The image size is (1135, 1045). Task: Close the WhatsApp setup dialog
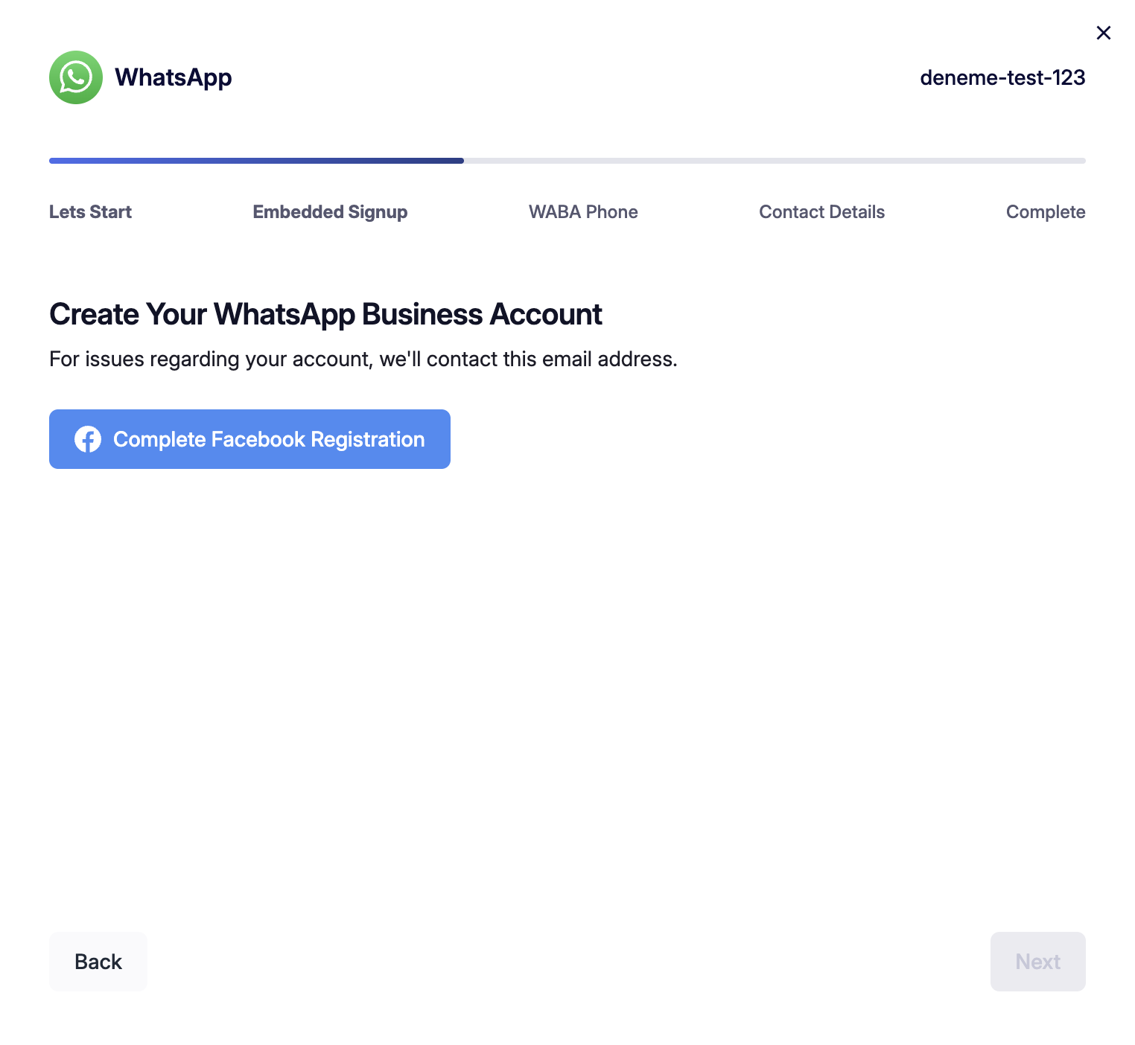click(1103, 33)
